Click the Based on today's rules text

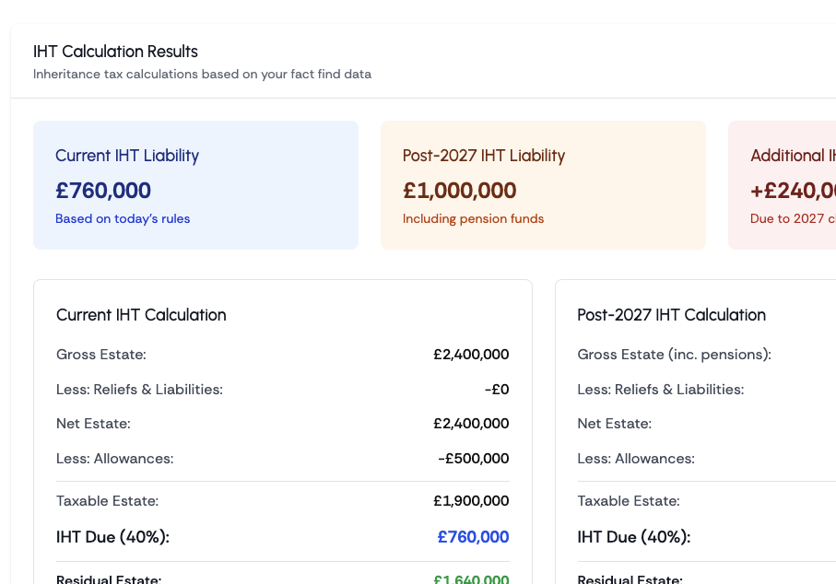[x=123, y=219]
